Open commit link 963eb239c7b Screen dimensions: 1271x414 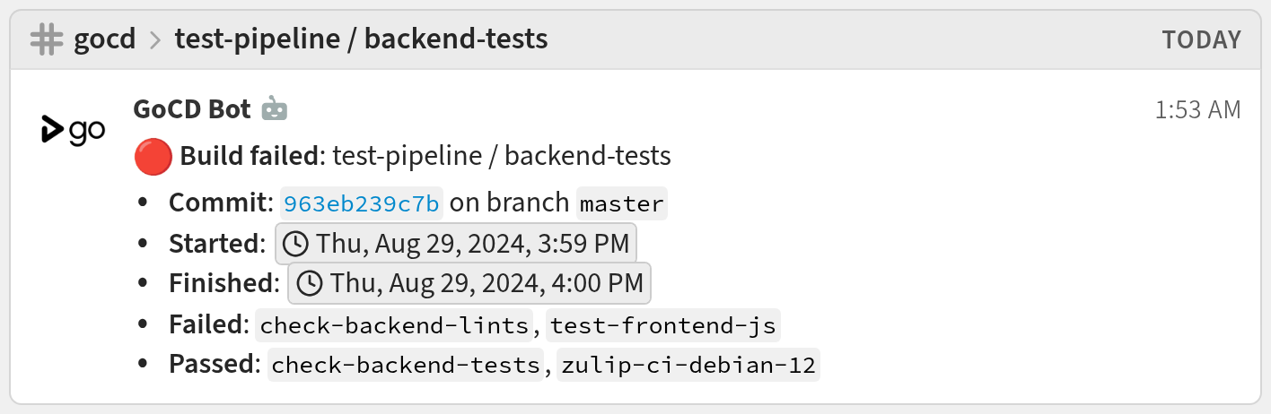pyautogui.click(x=362, y=203)
